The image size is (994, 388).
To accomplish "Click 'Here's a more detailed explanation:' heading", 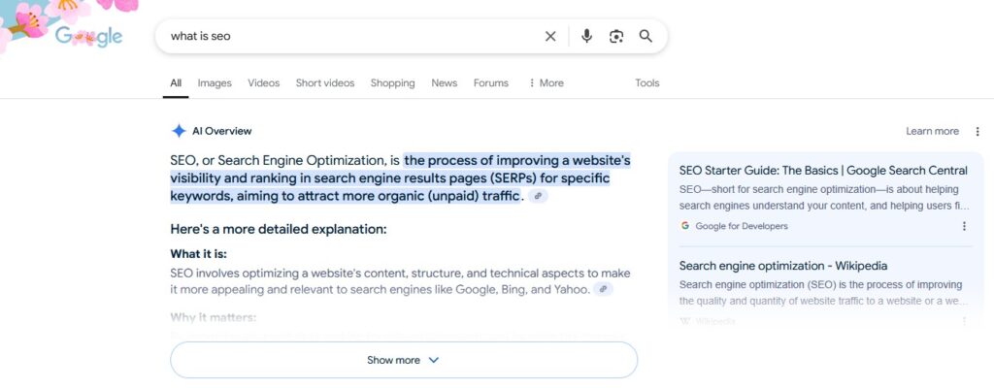I will click(279, 229).
